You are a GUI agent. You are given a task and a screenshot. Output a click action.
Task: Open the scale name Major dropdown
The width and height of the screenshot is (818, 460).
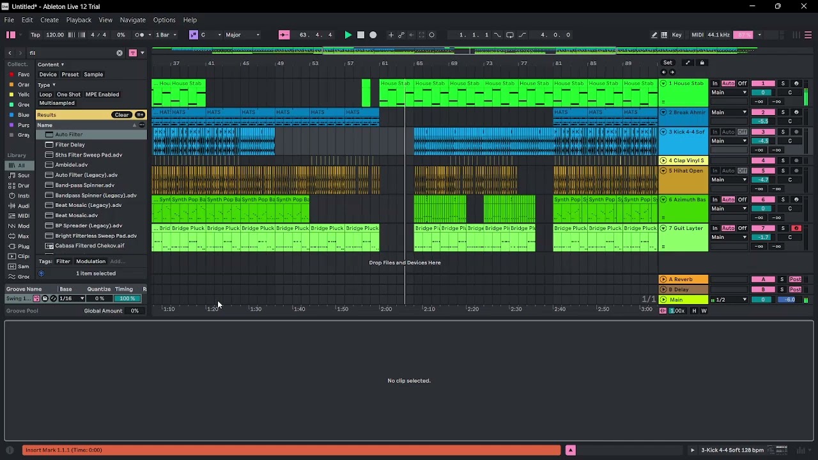[x=243, y=35]
